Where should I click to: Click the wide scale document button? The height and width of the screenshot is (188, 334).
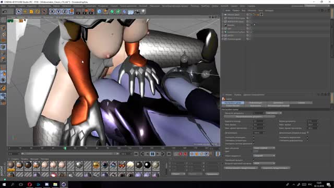249,116
